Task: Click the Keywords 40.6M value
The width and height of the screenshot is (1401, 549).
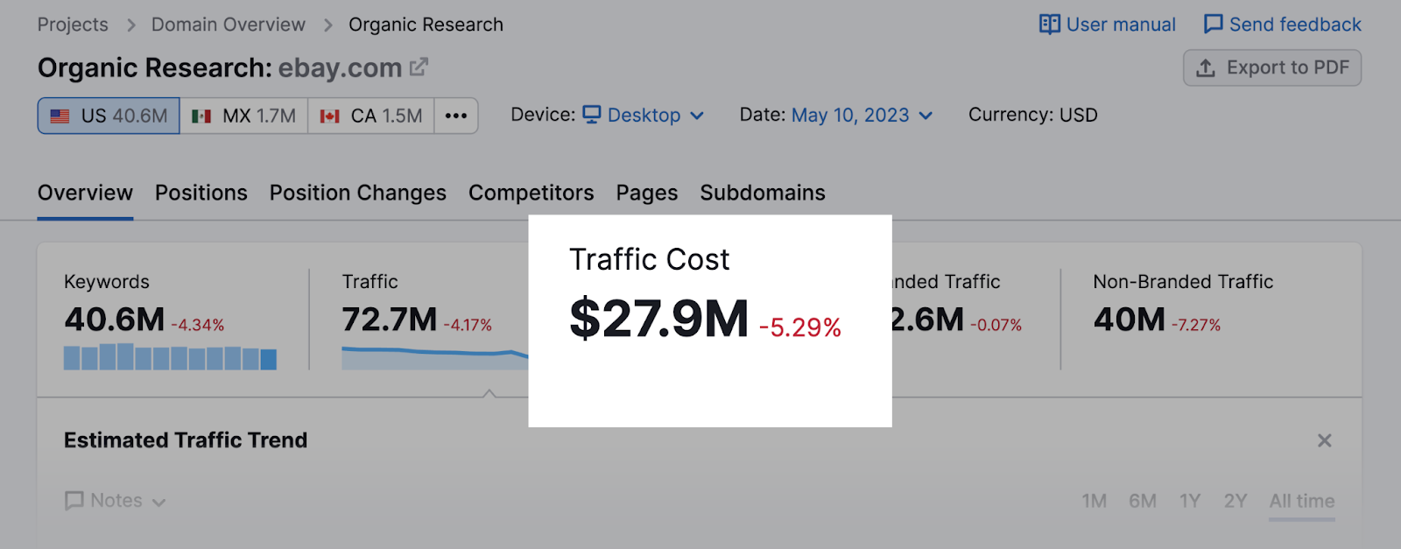Action: 115,320
